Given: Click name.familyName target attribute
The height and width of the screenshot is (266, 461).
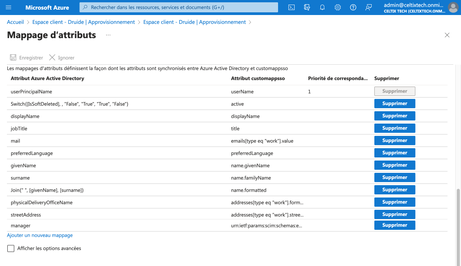Looking at the screenshot, I should [x=251, y=178].
